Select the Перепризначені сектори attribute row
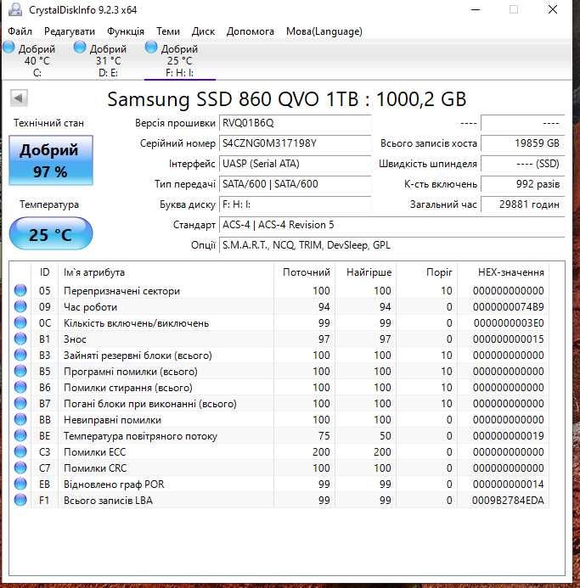Screen dimensions: 580x588 pyautogui.click(x=279, y=291)
